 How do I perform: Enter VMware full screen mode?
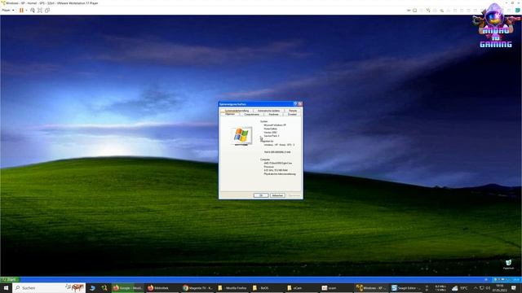click(40, 11)
